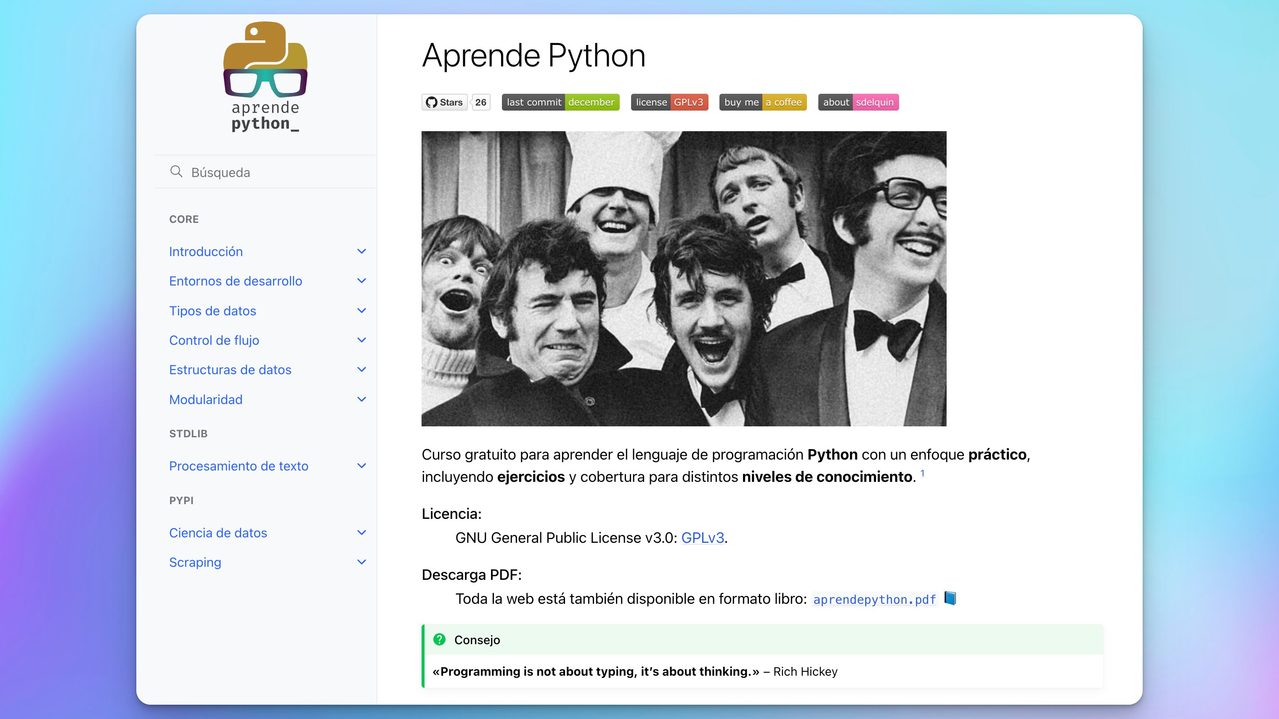Click the blue book icon beside aprendepython.pdf
The height and width of the screenshot is (719, 1279).
click(951, 599)
